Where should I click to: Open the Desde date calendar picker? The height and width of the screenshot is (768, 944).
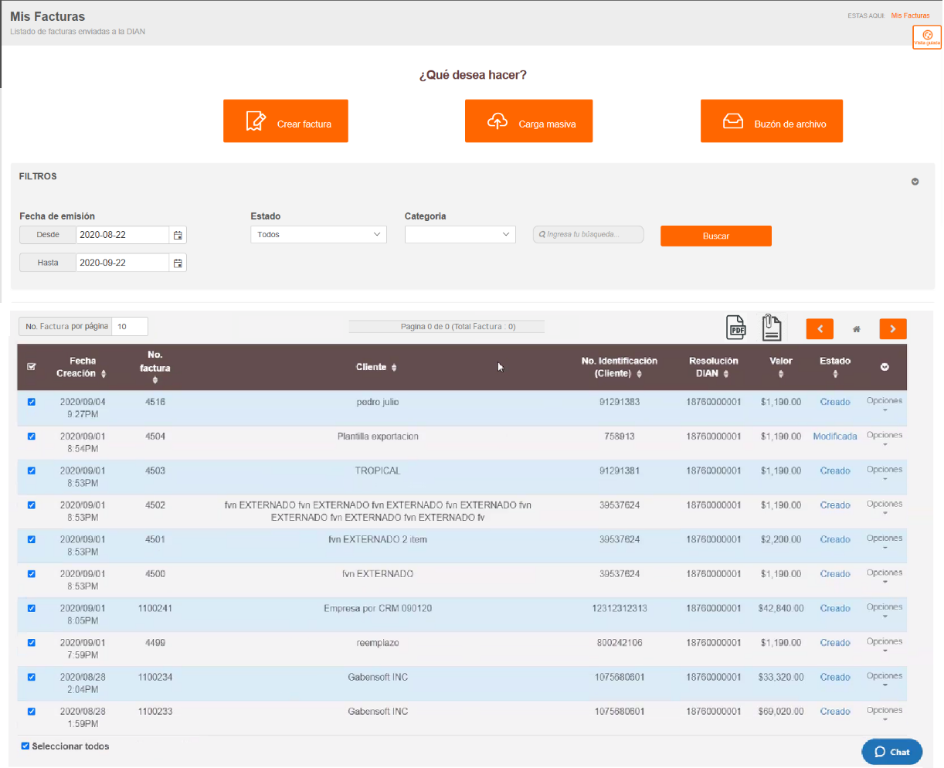pos(178,235)
